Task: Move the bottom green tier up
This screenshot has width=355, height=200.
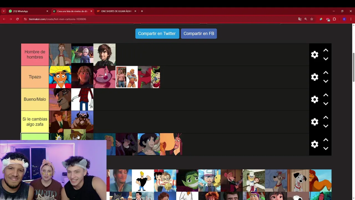Action: click(326, 140)
